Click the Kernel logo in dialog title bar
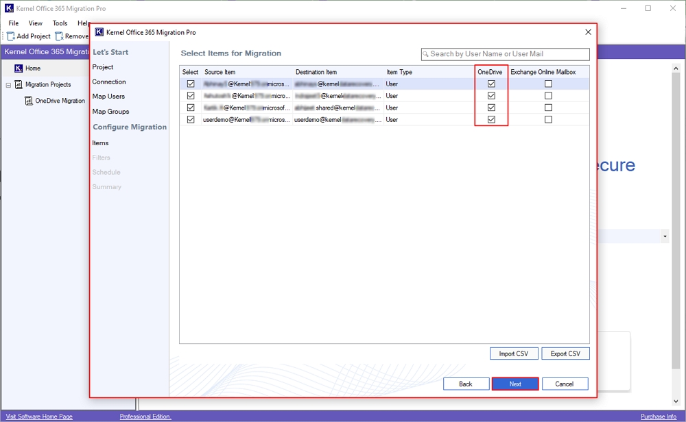This screenshot has width=686, height=422. pos(99,32)
